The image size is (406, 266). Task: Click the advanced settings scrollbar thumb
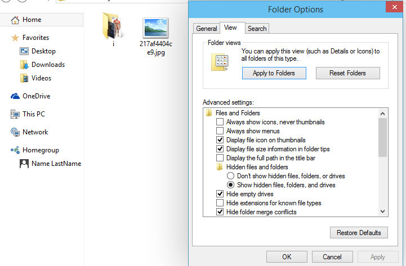[x=382, y=138]
